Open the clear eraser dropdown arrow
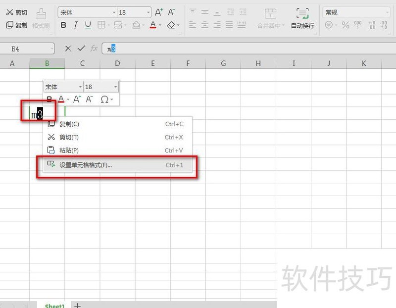This screenshot has height=308, width=396. tap(178, 25)
